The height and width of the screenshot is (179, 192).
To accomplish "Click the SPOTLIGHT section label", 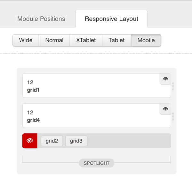I will 97,163.
